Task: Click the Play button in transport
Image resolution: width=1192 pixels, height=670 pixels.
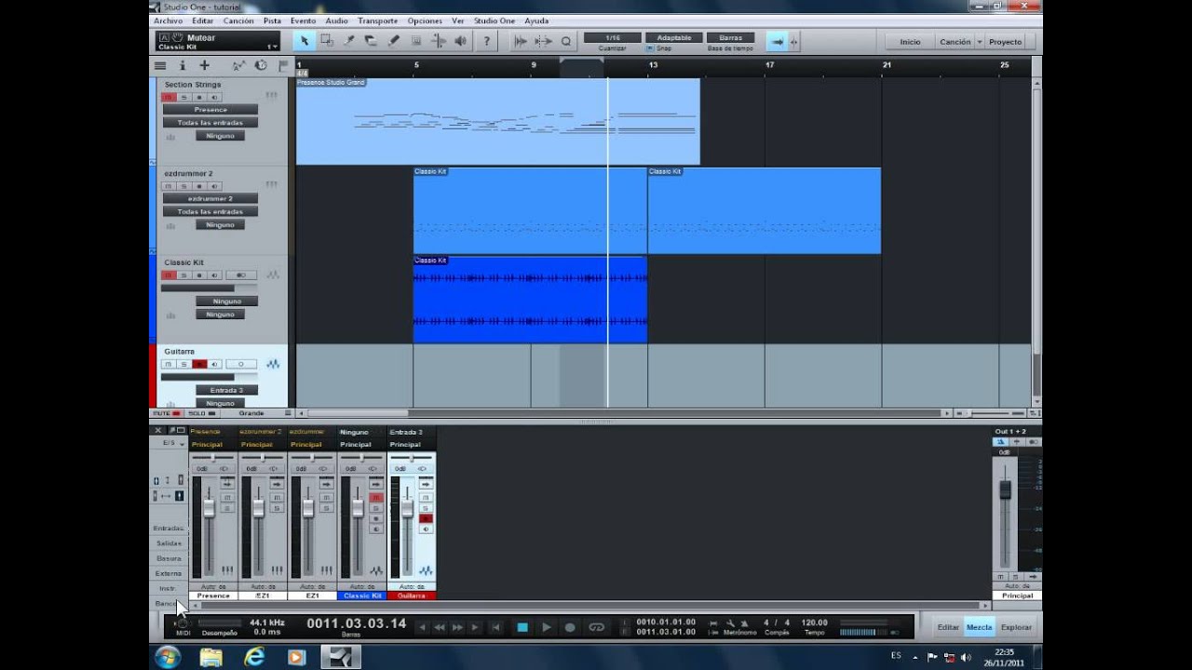Action: tap(547, 627)
